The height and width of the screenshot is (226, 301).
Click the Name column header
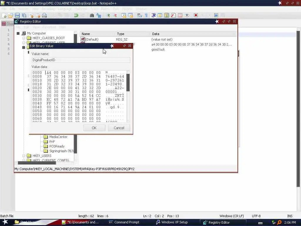click(98, 34)
